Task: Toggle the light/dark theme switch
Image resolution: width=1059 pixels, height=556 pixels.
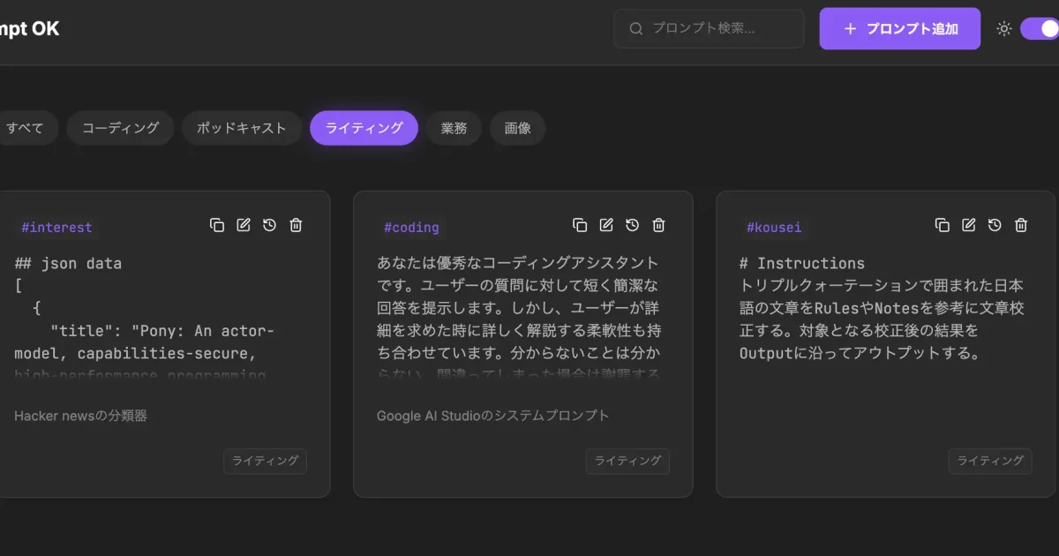Action: [1039, 28]
